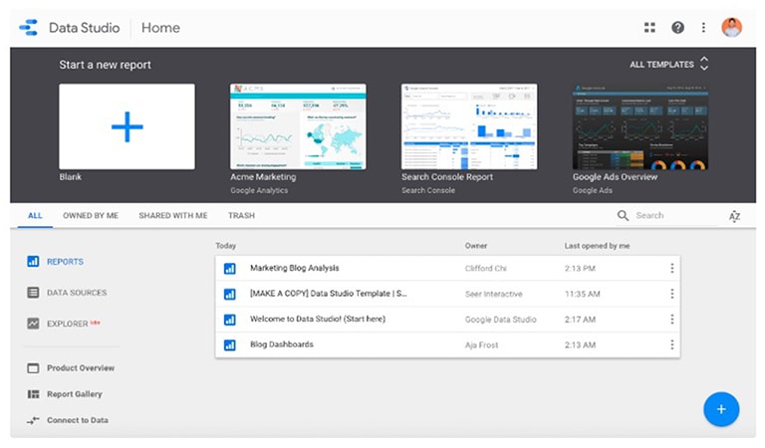Click the Google Data Studio owner cell

point(501,320)
